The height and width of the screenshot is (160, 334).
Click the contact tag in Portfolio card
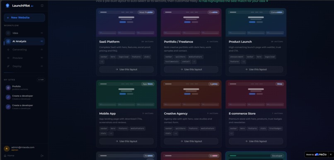186,62
